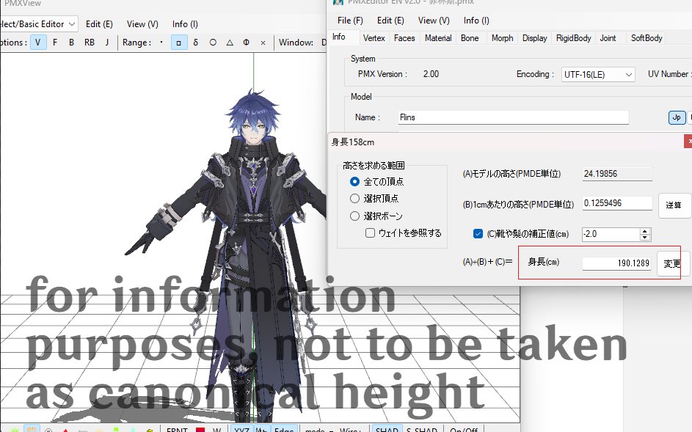Screen dimensions: 692x432
Task: Click the red square icon in bottom bar
Action: [200, 429]
